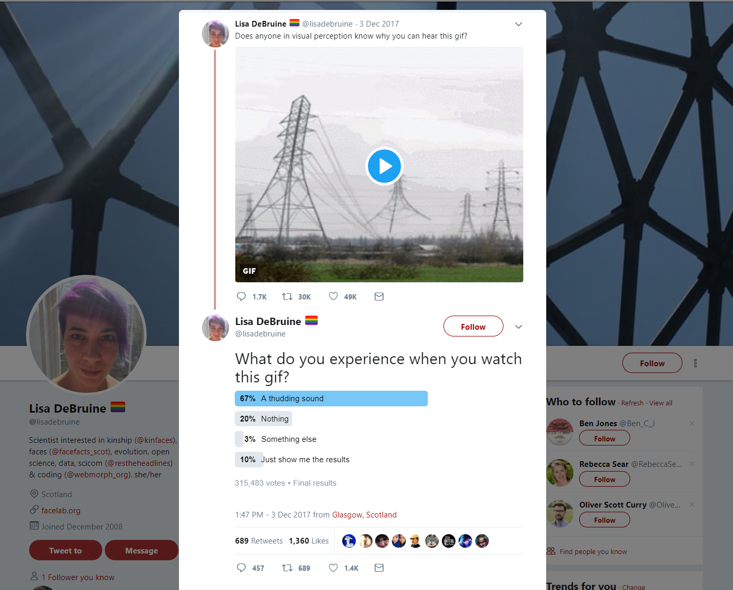Image resolution: width=733 pixels, height=590 pixels.
Task: Direct message the poll tweet envelope icon
Action: pos(379,568)
